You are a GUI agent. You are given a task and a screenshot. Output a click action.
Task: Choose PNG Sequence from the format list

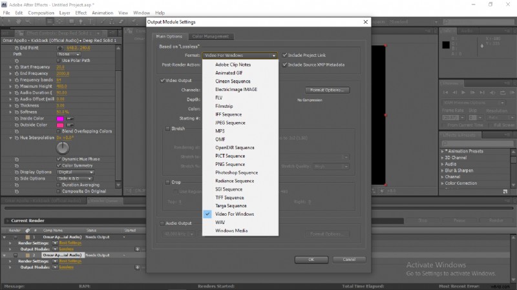(x=230, y=164)
